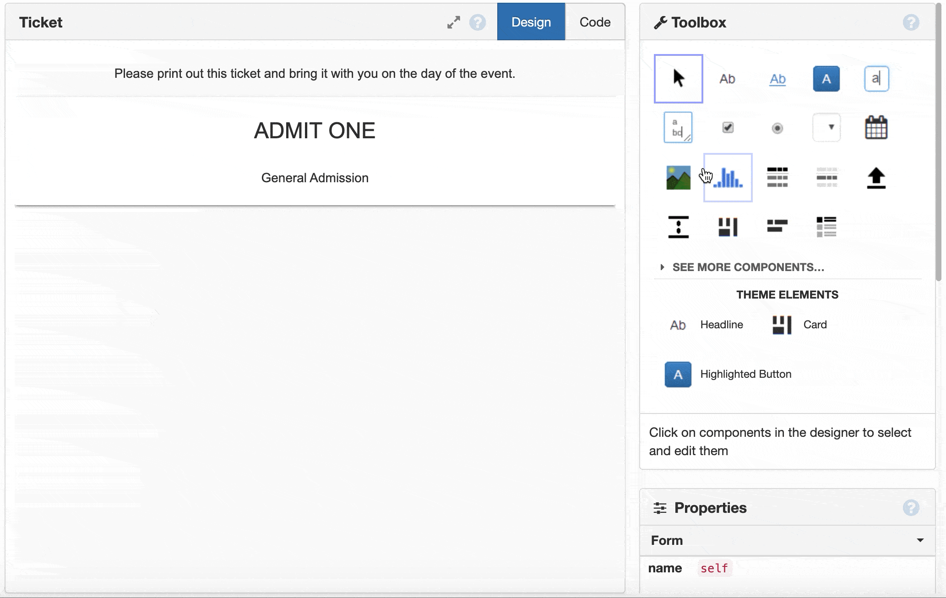Image resolution: width=946 pixels, height=598 pixels.
Task: Select the CheckBox component in toolbox
Action: (728, 127)
